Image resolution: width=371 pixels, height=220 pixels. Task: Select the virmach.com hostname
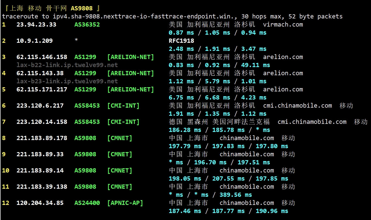click(283, 25)
